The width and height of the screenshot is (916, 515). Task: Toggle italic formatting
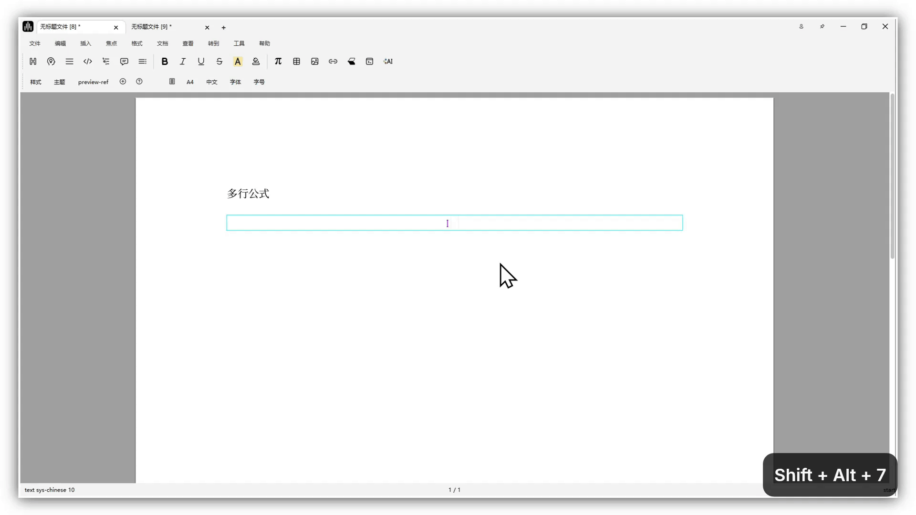pos(183,62)
